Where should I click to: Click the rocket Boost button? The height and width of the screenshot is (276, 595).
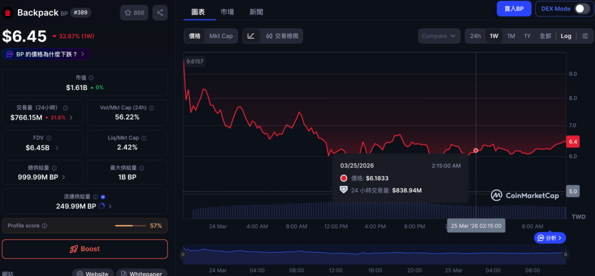coord(85,249)
